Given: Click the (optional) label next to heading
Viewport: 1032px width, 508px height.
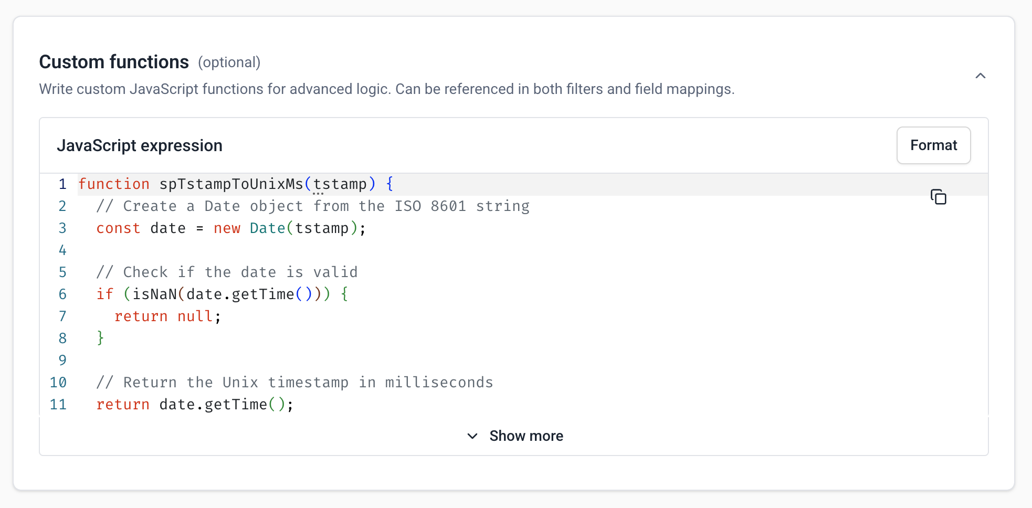Looking at the screenshot, I should click(x=229, y=62).
